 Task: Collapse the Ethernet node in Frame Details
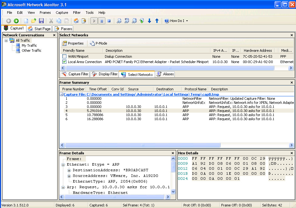63,164
